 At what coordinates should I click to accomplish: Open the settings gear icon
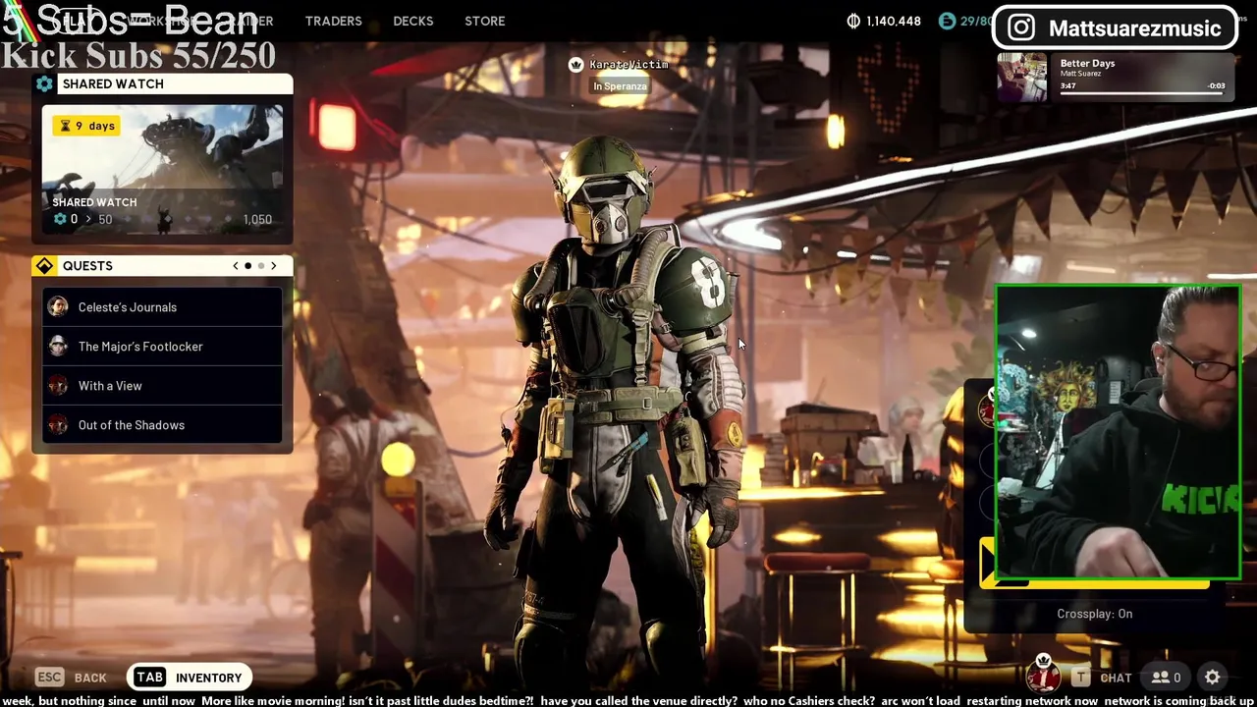point(1213,678)
